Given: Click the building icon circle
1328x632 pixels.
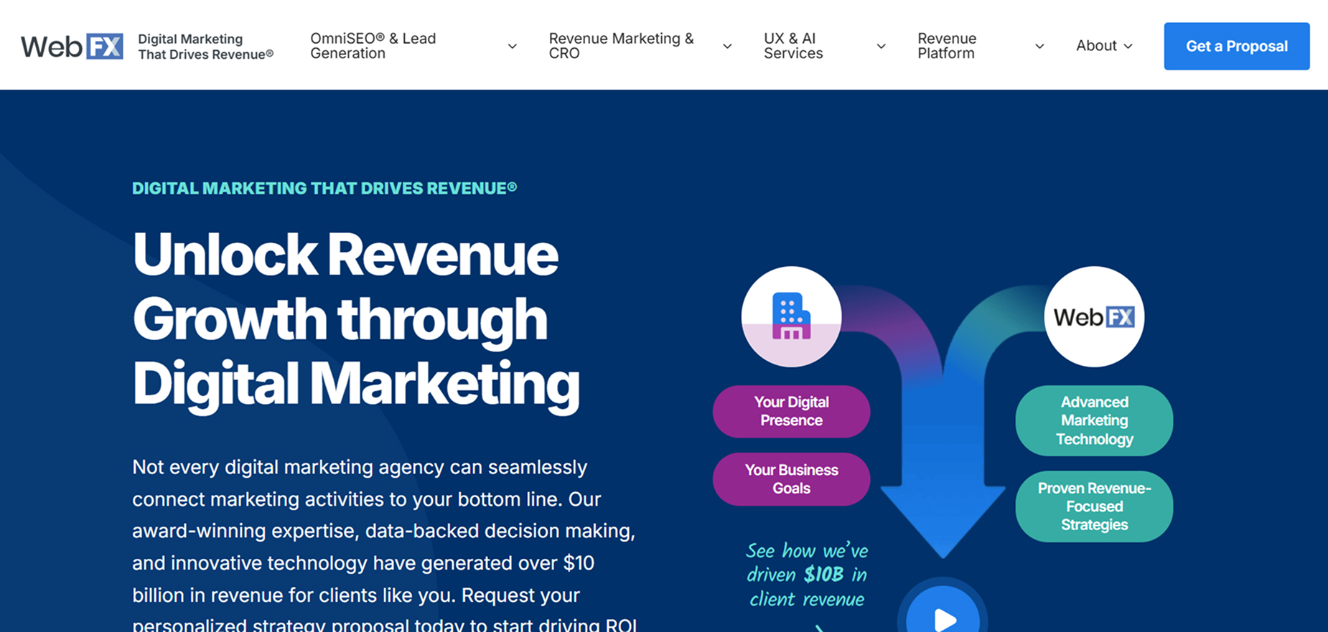Looking at the screenshot, I should [x=791, y=316].
